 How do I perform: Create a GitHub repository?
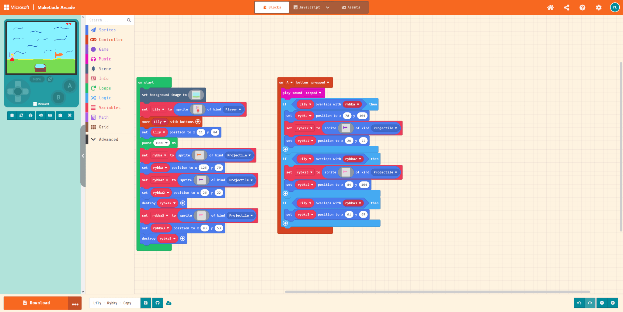click(158, 303)
